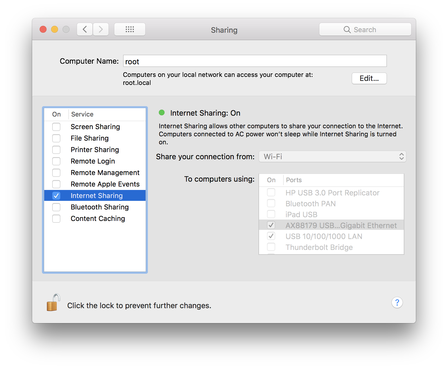Enable the Screen Sharing checkbox
The image size is (448, 369).
[56, 127]
